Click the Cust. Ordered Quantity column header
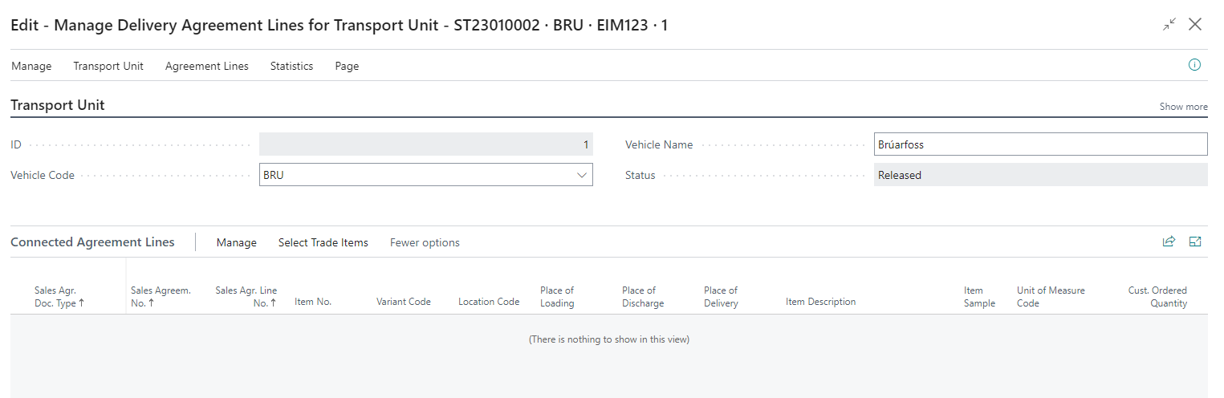The width and height of the screenshot is (1224, 398). tap(1157, 297)
